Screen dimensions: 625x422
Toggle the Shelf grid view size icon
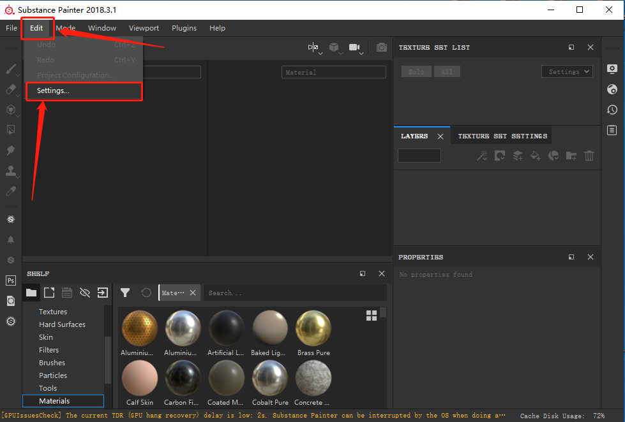click(x=372, y=316)
